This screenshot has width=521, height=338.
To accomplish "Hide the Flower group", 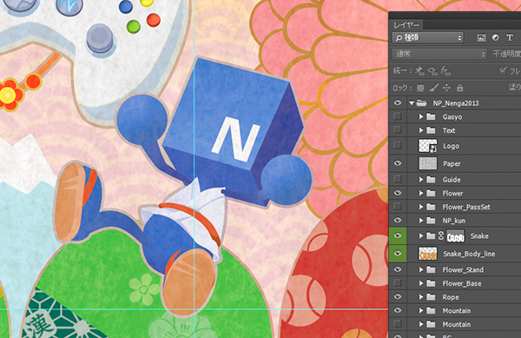I will click(x=398, y=193).
